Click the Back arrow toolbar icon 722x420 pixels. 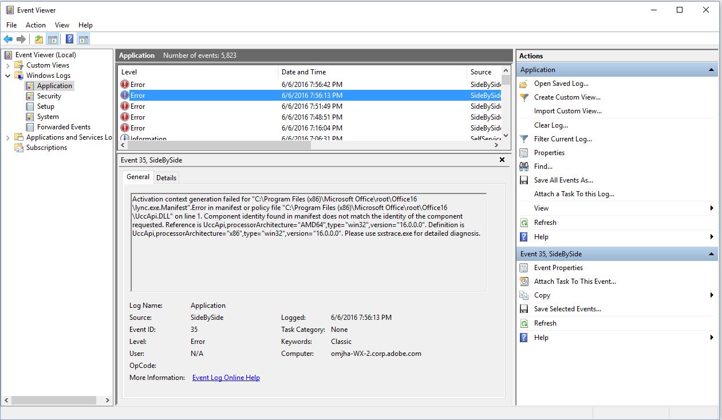(8, 39)
